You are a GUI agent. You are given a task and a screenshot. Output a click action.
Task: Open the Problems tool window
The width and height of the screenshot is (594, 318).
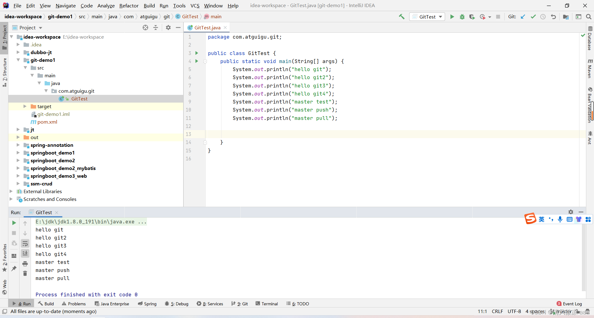tap(74, 304)
